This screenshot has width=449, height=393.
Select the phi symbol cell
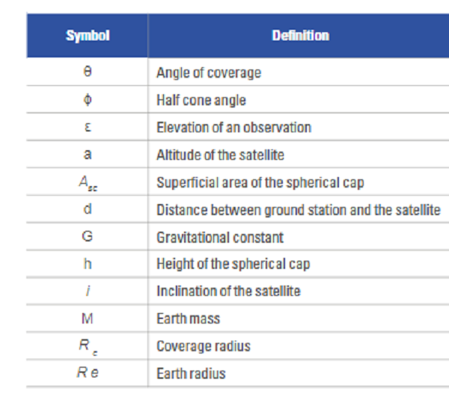point(88,100)
